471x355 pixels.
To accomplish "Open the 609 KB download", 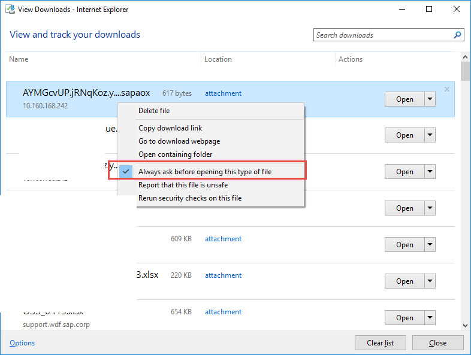I will tap(404, 245).
